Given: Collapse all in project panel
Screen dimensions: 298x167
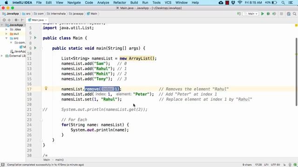Looking at the screenshot, I should [x=9, y=20].
